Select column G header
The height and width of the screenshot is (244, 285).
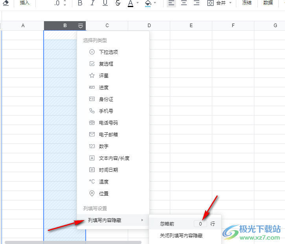[270, 26]
